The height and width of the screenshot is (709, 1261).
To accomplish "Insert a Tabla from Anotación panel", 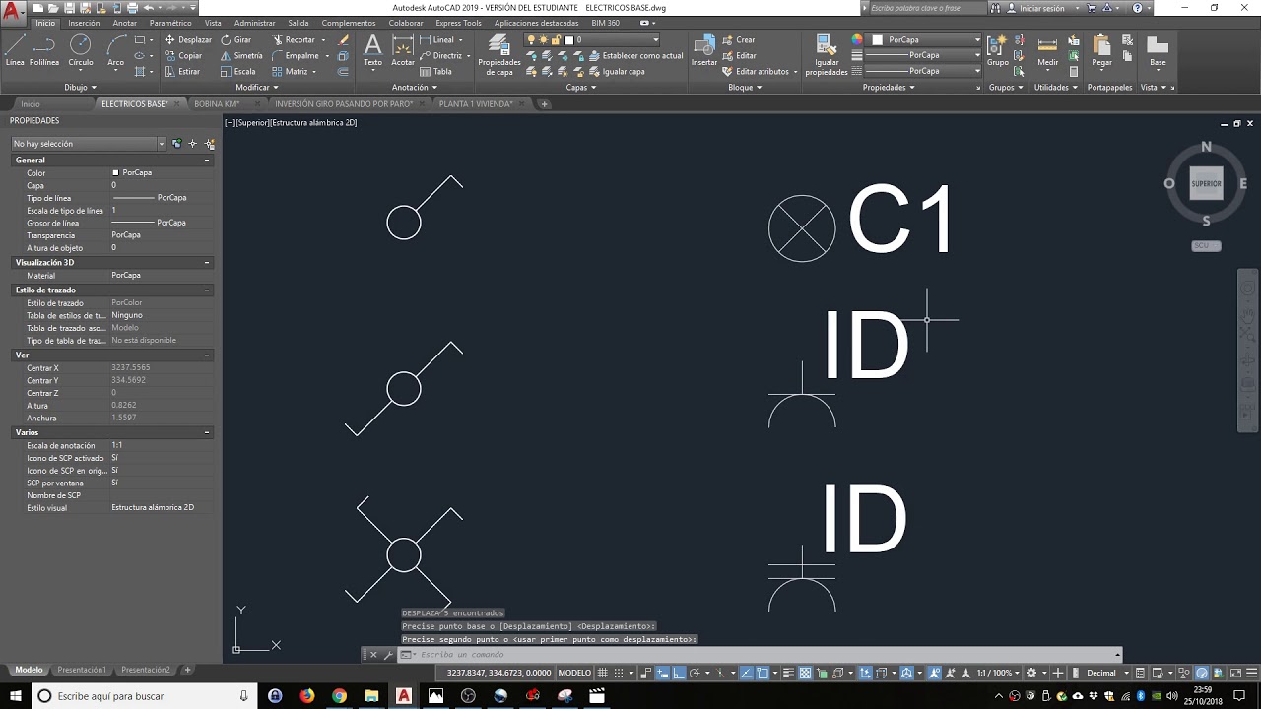I will click(435, 71).
